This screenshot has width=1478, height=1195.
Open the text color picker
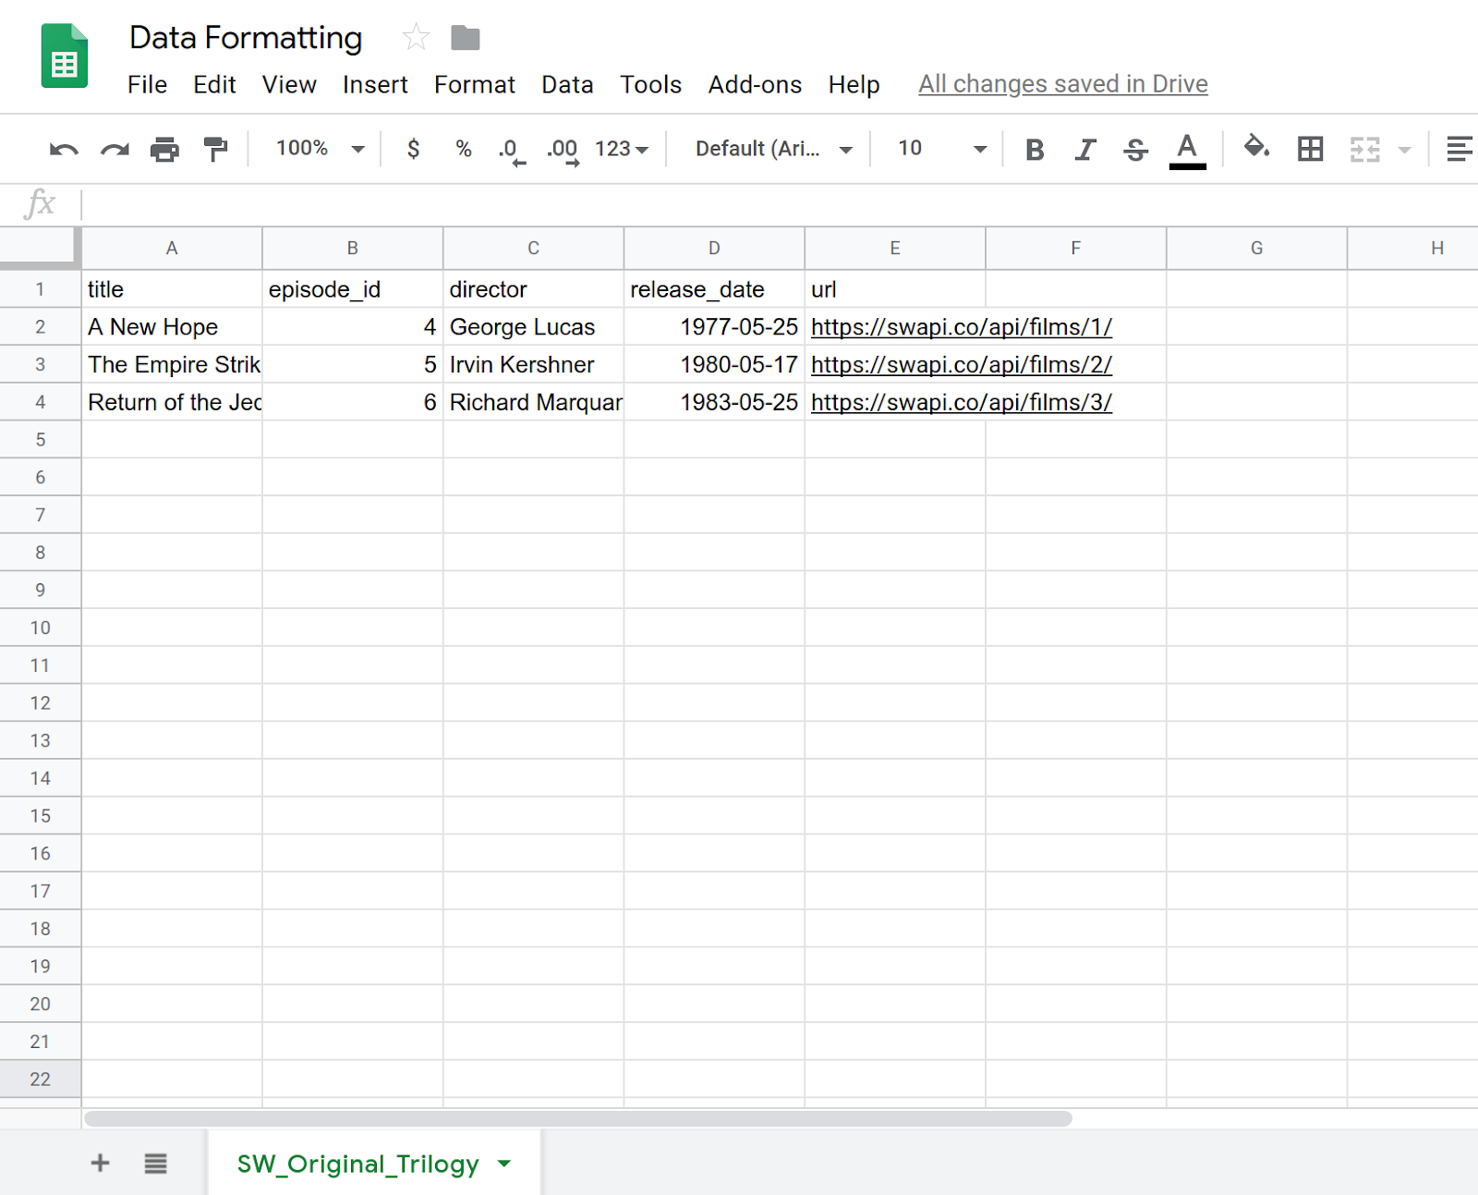1188,149
